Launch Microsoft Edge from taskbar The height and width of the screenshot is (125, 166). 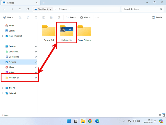(97, 121)
